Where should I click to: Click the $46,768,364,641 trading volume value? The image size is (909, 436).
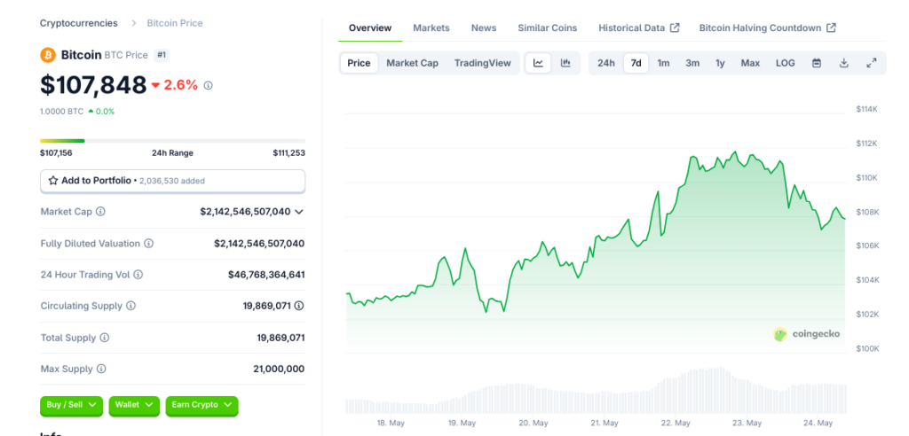266,275
